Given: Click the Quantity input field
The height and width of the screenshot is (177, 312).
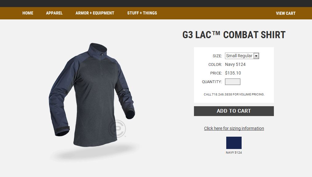Looking at the screenshot, I should click(x=233, y=82).
